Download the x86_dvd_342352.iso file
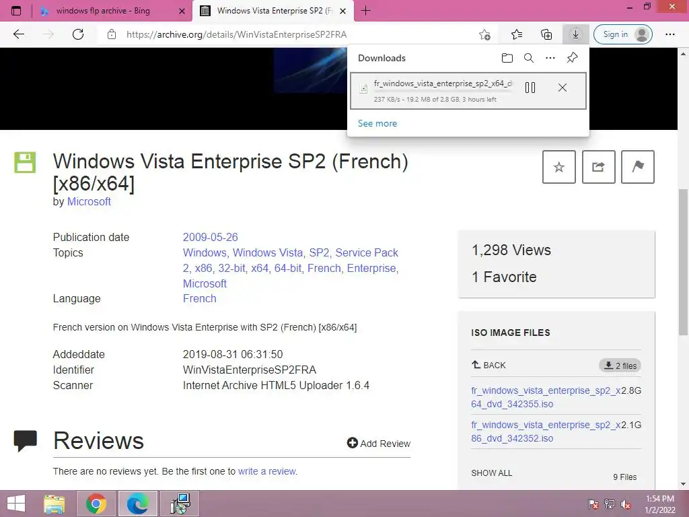689x517 pixels. [546, 432]
